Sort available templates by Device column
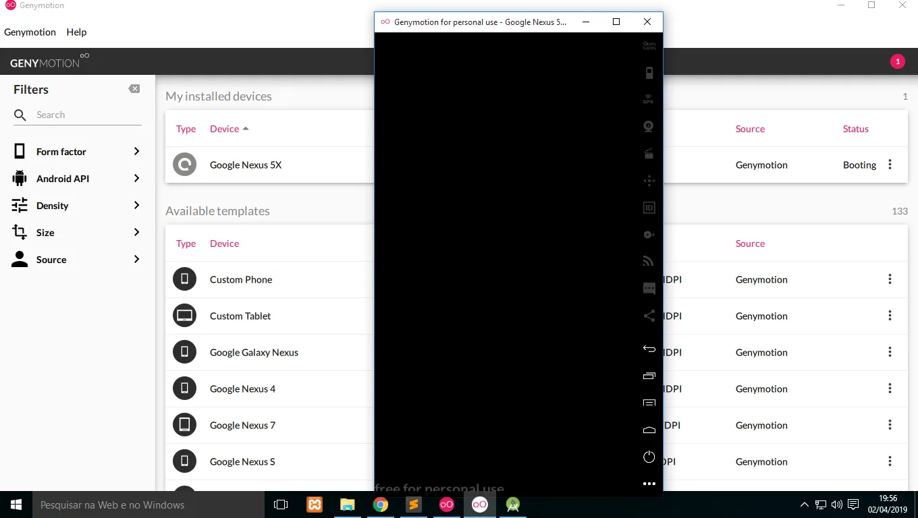Viewport: 918px width, 518px height. click(x=224, y=243)
